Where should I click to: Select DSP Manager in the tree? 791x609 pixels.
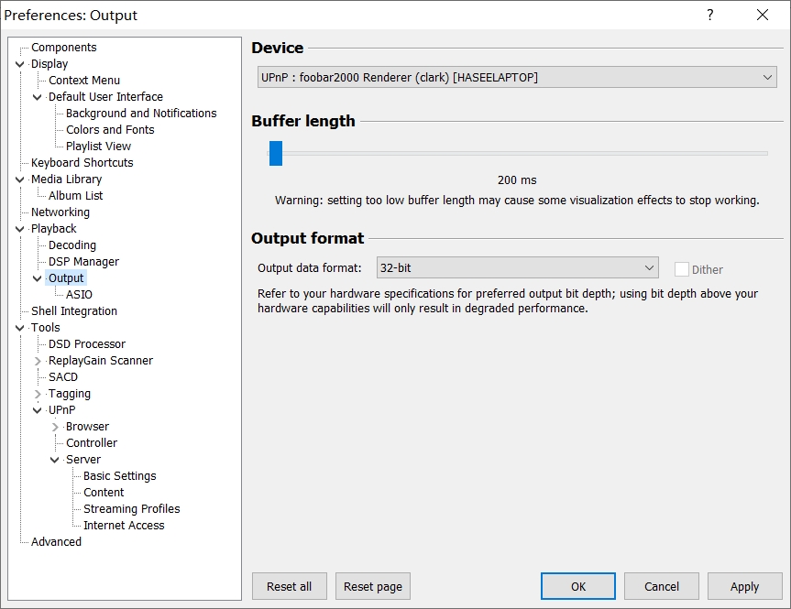tap(83, 262)
